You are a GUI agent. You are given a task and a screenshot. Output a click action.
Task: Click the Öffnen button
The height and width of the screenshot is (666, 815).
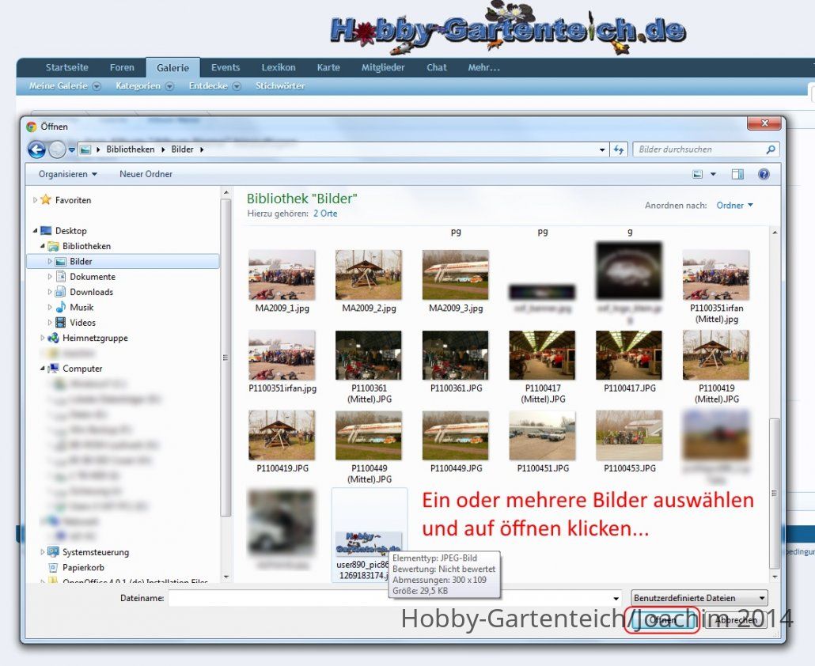pos(661,620)
